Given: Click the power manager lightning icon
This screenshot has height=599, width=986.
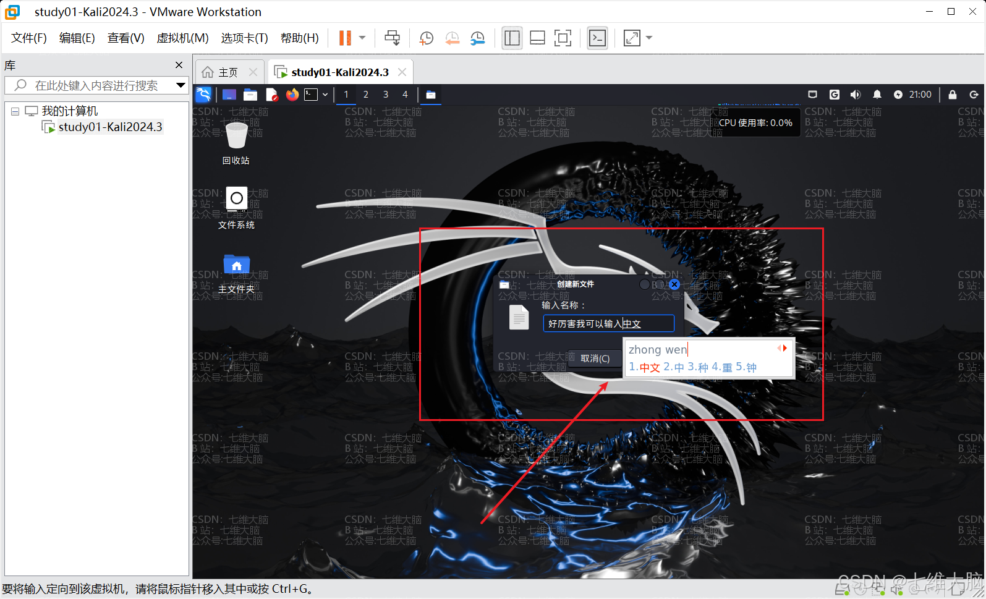Looking at the screenshot, I should click(x=898, y=95).
